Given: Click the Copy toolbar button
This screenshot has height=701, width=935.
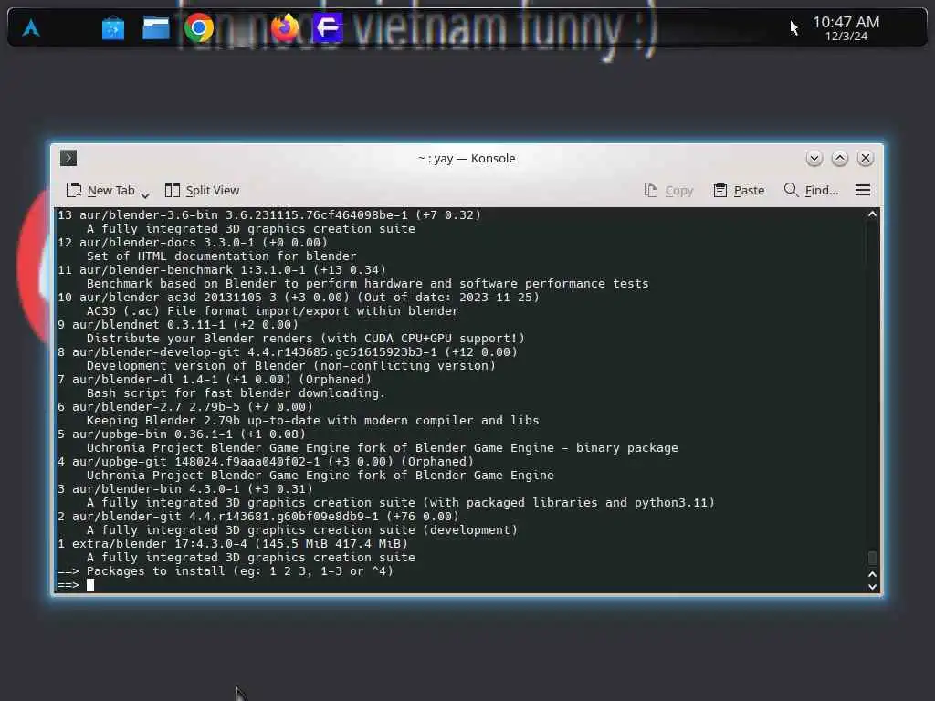Looking at the screenshot, I should [669, 190].
